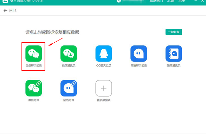Screen dimensions: 206x135
Task: Open the Contact Us (联系我们) menu
Action: point(156,1)
